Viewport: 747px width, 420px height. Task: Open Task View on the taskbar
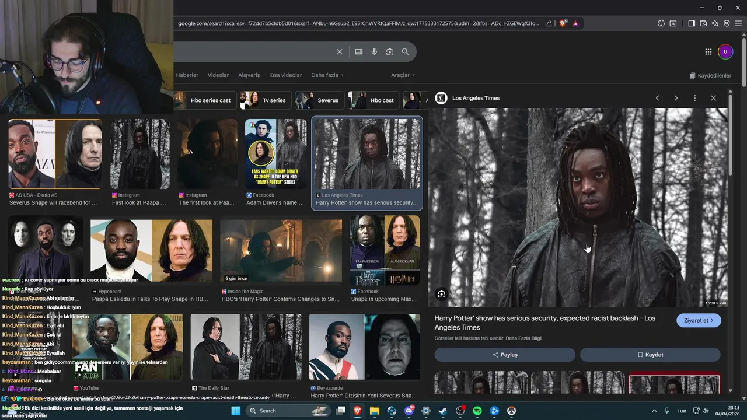coord(341,411)
